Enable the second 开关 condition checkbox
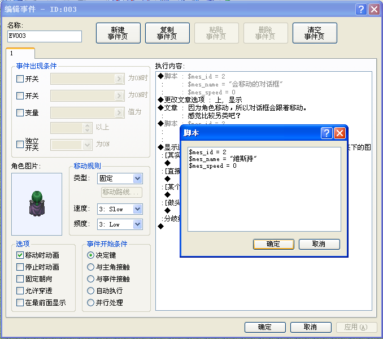The height and width of the screenshot is (339, 383). point(20,95)
